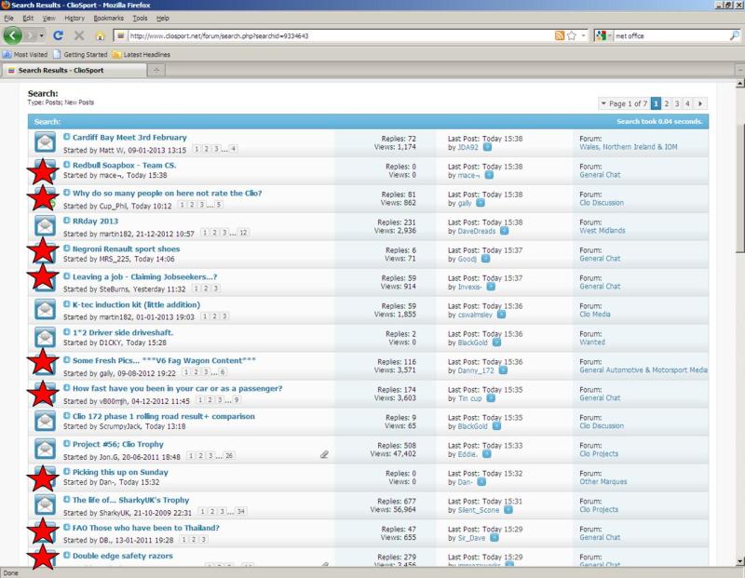The image size is (745, 578).
Task: Click the Firefox back button
Action: [x=15, y=35]
